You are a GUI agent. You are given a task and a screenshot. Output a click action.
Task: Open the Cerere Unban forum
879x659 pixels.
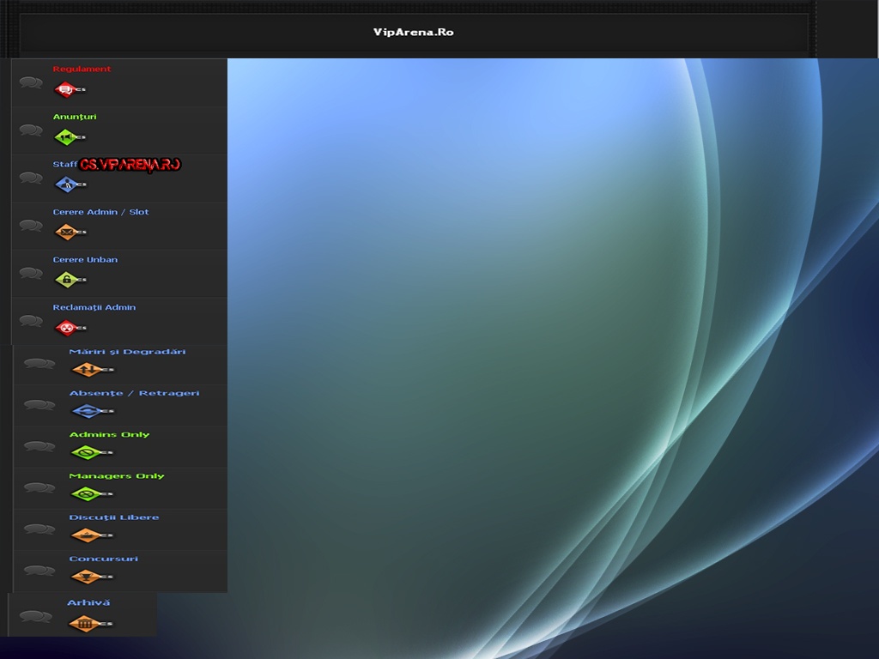point(85,259)
